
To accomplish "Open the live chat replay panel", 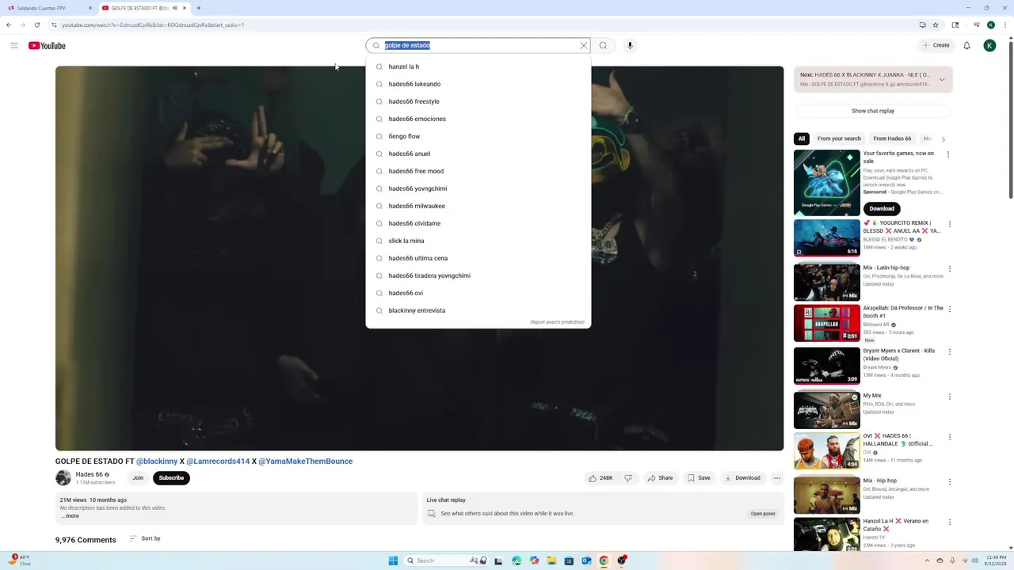I will point(763,514).
